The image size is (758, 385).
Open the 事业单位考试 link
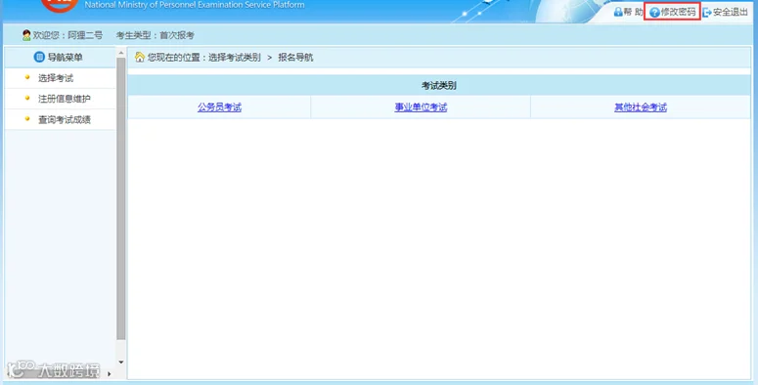(x=421, y=107)
